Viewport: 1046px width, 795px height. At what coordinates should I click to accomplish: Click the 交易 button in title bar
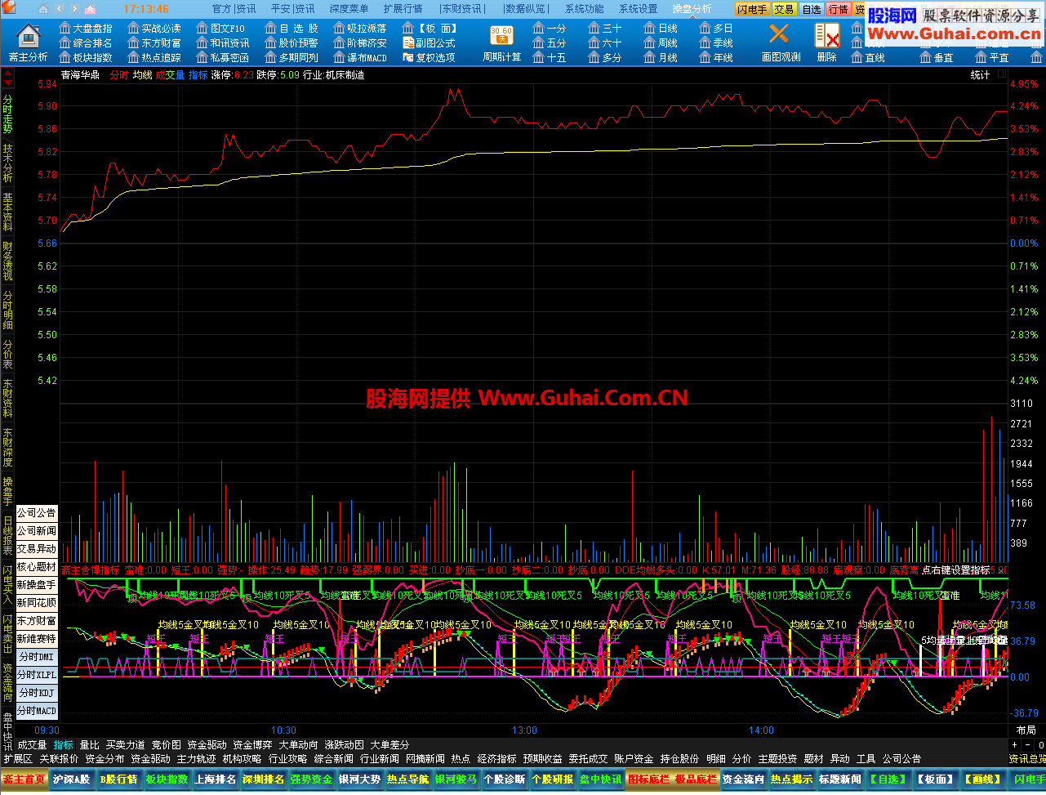(x=784, y=9)
